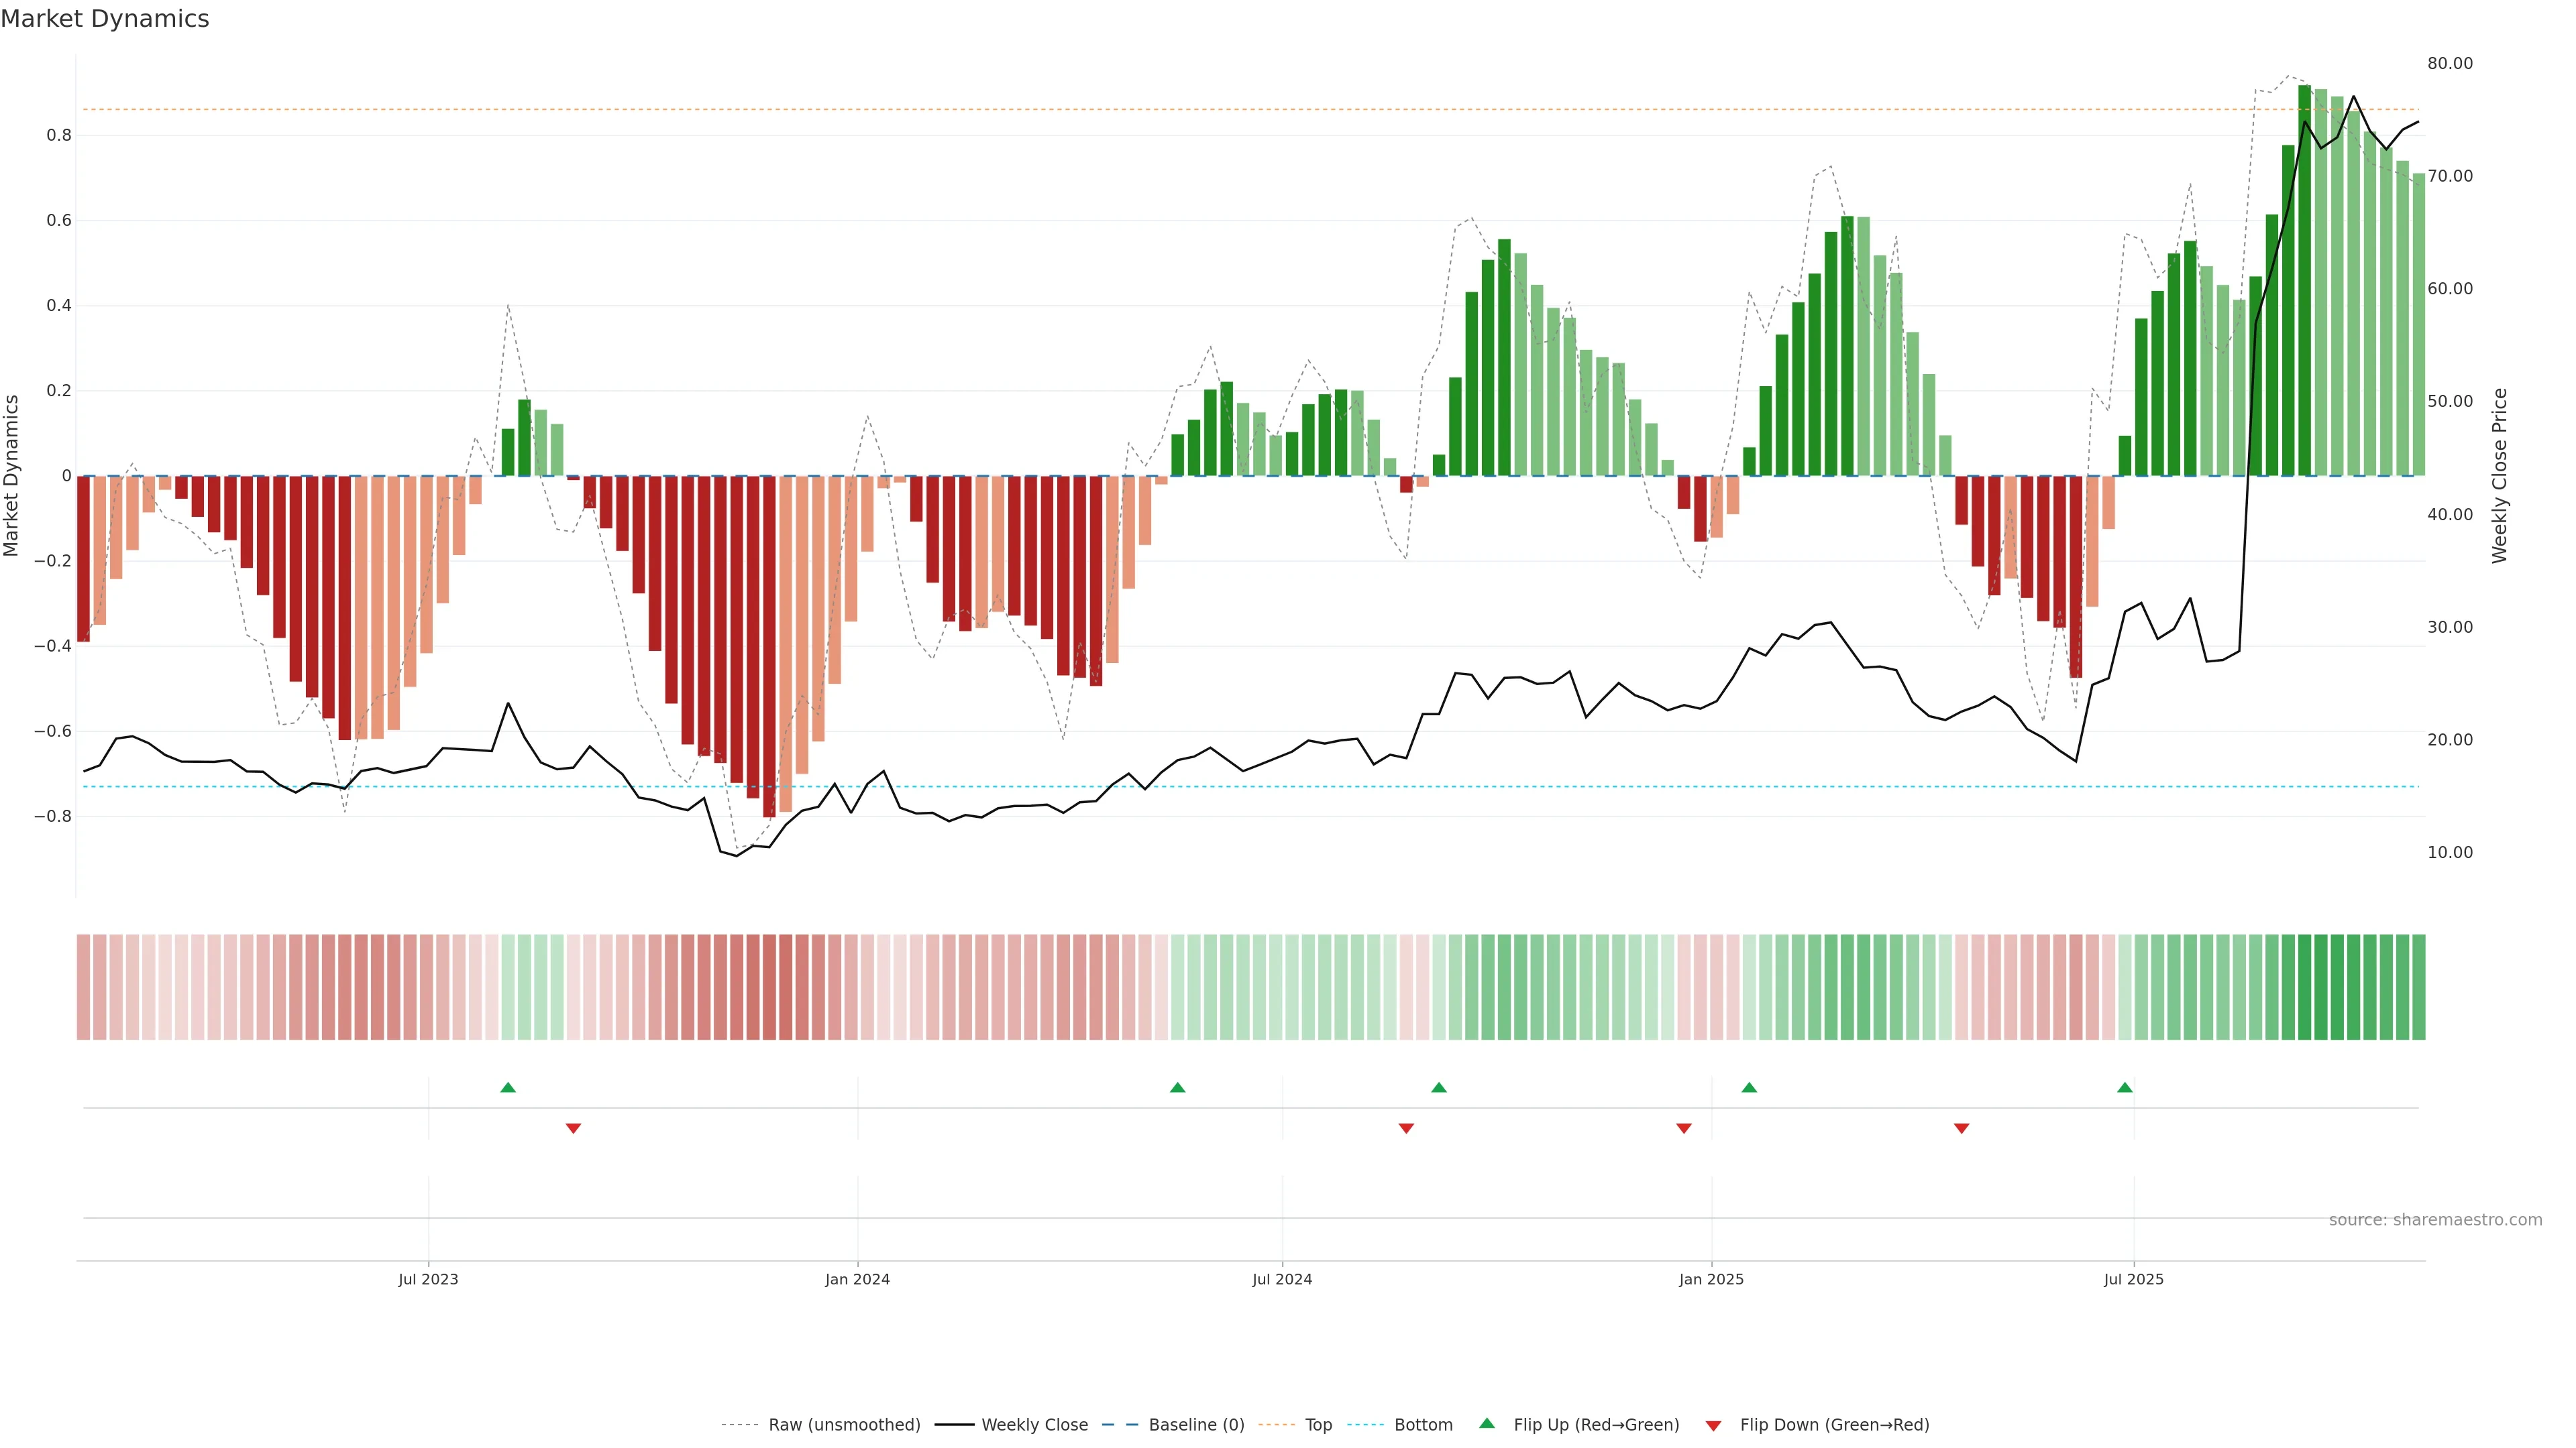Screen dimensions: 2576x1448
Task: Click the Jul 2024 x-axis label
Action: (x=1282, y=1279)
